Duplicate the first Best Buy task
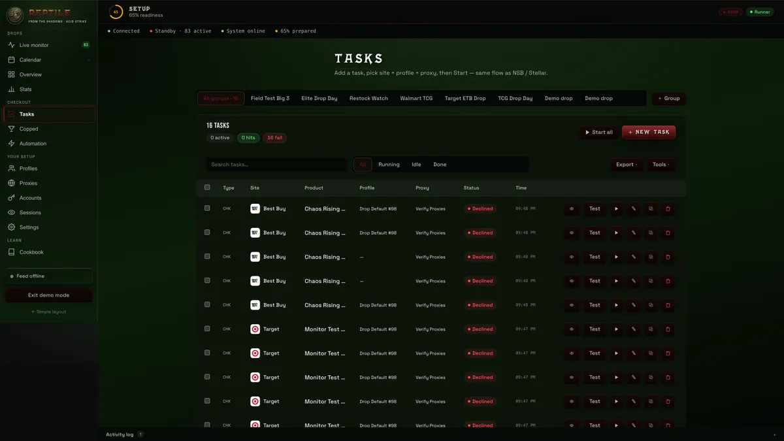Screen dimensions: 784x441 [x=651, y=209]
